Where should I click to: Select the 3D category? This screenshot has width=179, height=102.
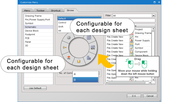(38, 46)
